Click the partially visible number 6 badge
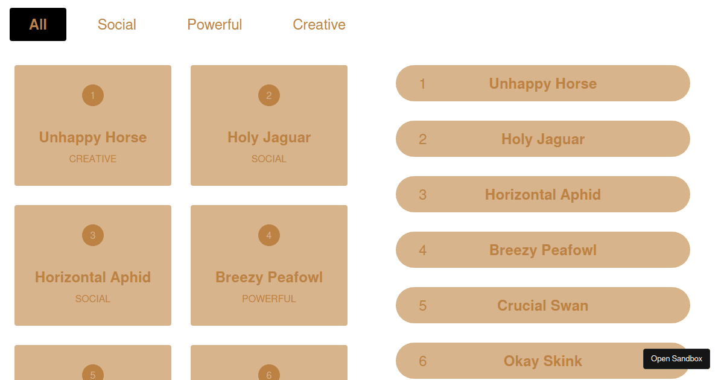The height and width of the screenshot is (380, 724). pos(269,374)
